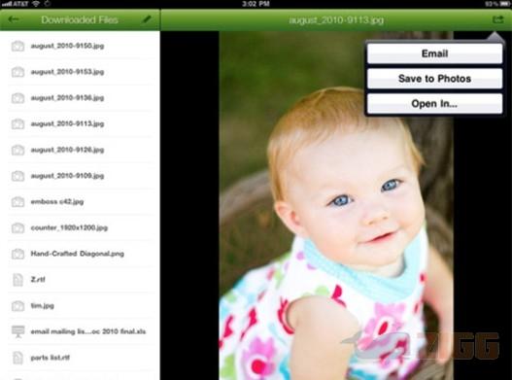Tap the battery indicator in status bar
Image resolution: width=512 pixels, height=380 pixels.
tap(504, 4)
